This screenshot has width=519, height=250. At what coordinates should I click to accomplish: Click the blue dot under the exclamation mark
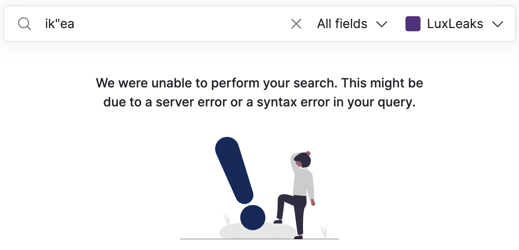(252, 217)
